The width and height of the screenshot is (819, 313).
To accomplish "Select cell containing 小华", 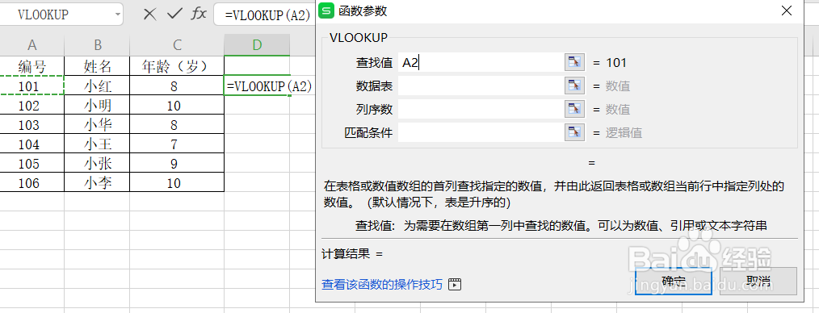I will [x=97, y=125].
